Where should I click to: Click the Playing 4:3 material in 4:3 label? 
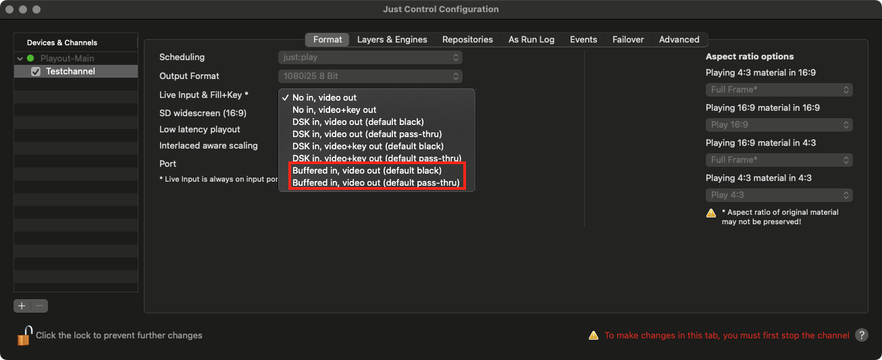pyautogui.click(x=759, y=178)
